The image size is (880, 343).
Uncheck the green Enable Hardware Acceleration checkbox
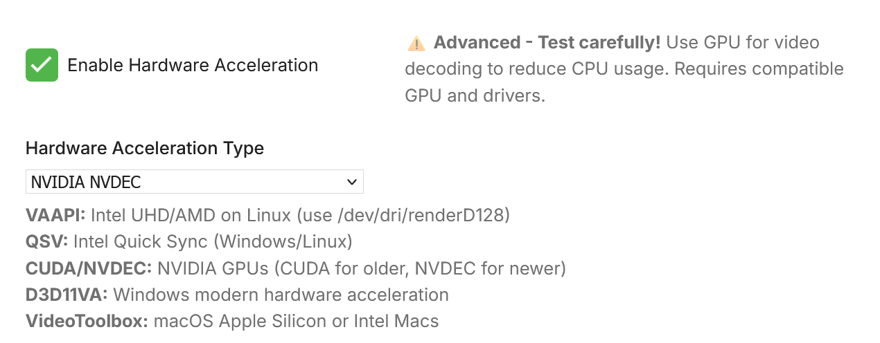coord(42,65)
